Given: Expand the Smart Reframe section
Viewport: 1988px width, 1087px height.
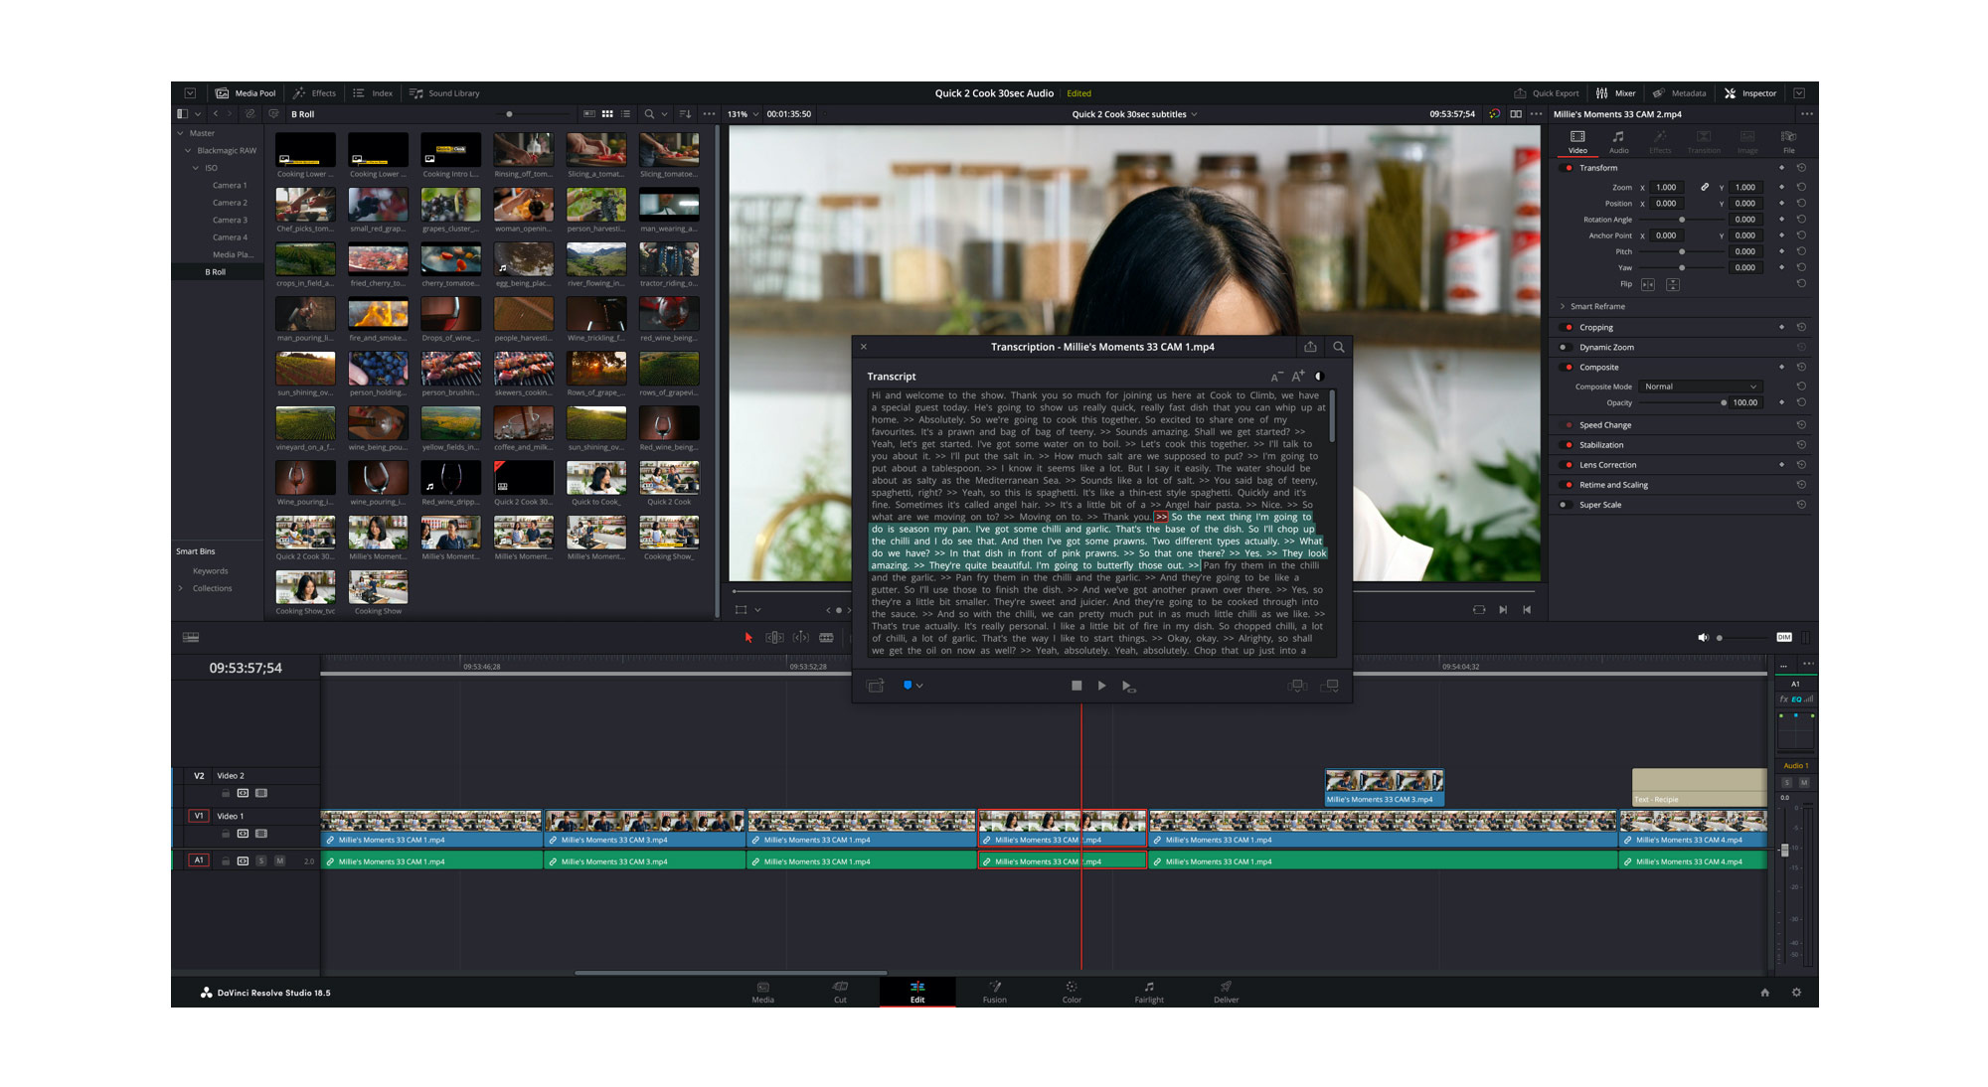Looking at the screenshot, I should point(1564,307).
